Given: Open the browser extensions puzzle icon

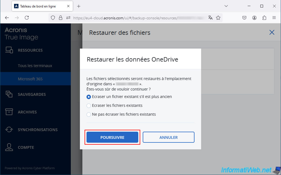Looking at the screenshot, I should pyautogui.click(x=264, y=18).
